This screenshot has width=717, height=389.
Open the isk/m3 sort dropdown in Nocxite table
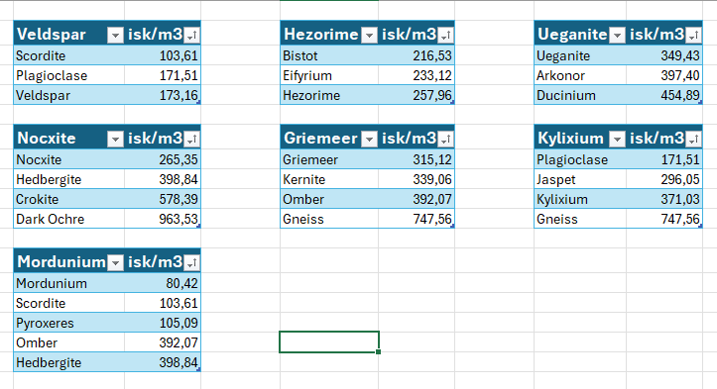192,140
